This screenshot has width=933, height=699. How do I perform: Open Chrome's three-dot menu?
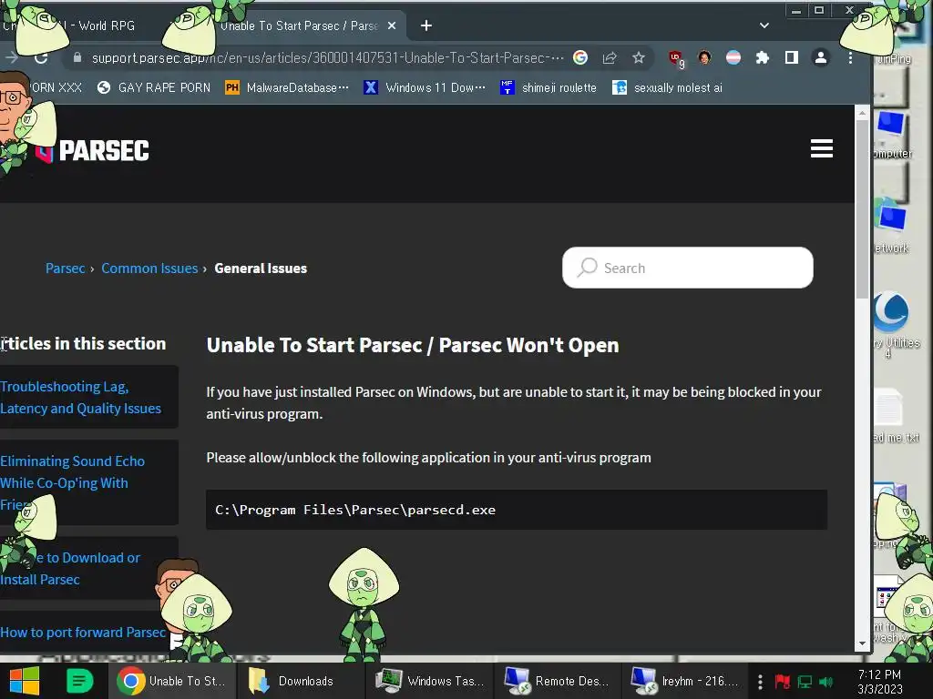850,57
